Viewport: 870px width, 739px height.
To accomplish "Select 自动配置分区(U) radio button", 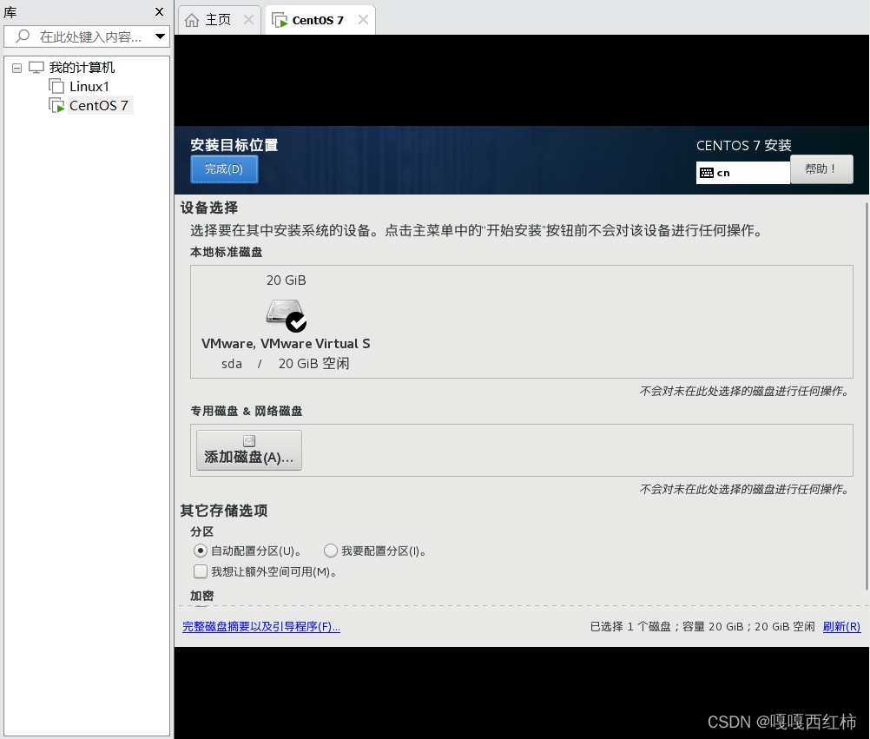I will [x=201, y=551].
